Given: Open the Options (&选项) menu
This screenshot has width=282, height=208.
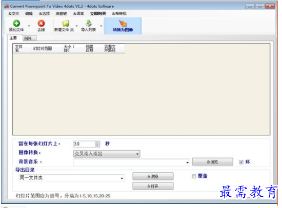Looking at the screenshot, I should point(44,14).
